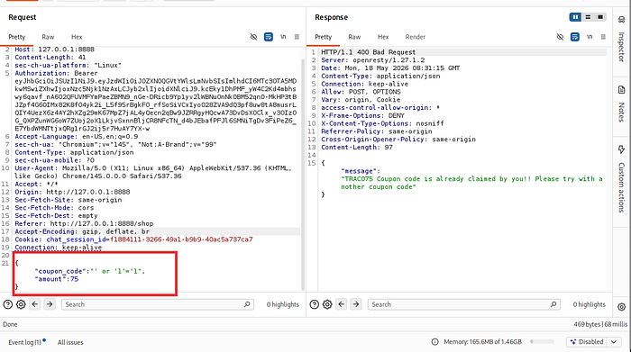Click X-Frame-Options: DENY header
The height and width of the screenshot is (352, 631).
click(362, 116)
